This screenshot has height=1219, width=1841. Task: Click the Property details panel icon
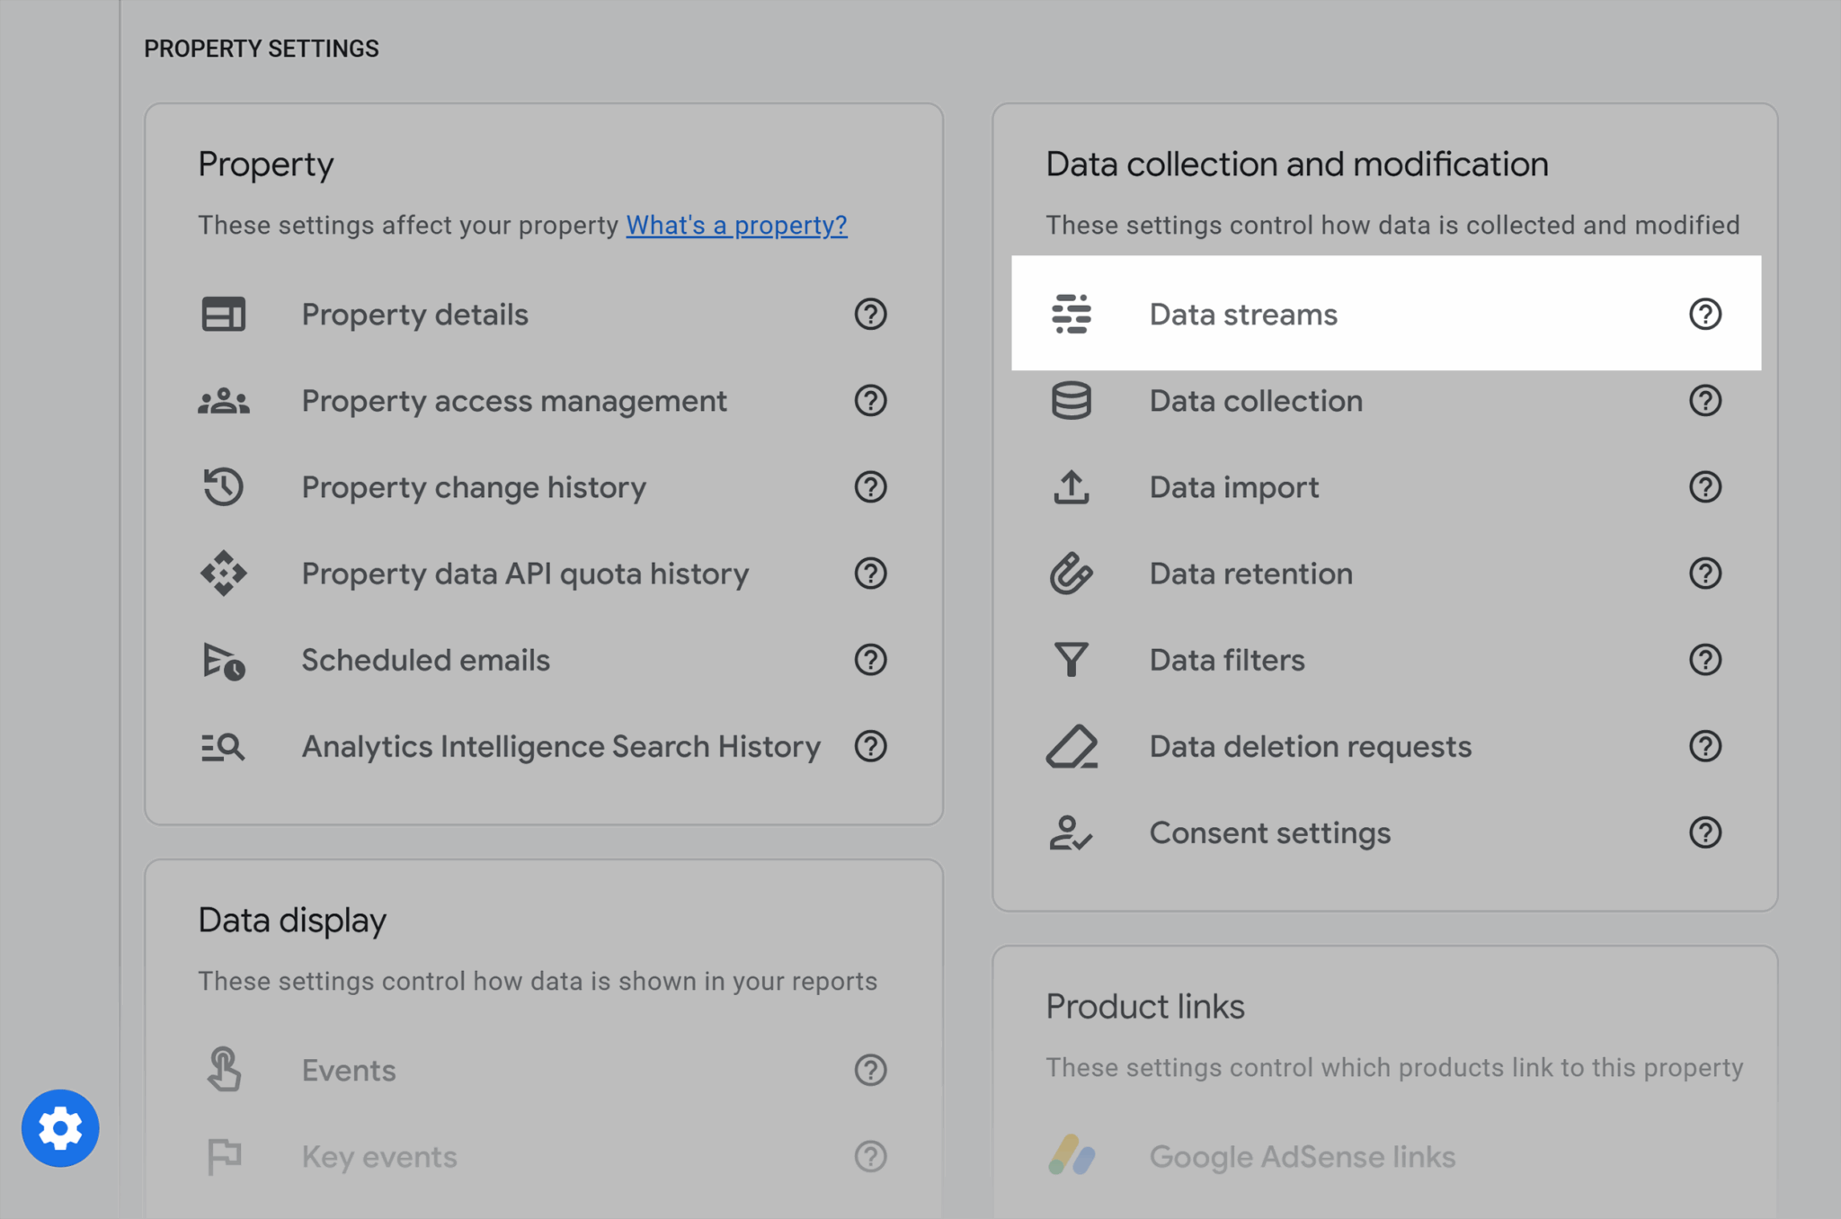(x=223, y=315)
